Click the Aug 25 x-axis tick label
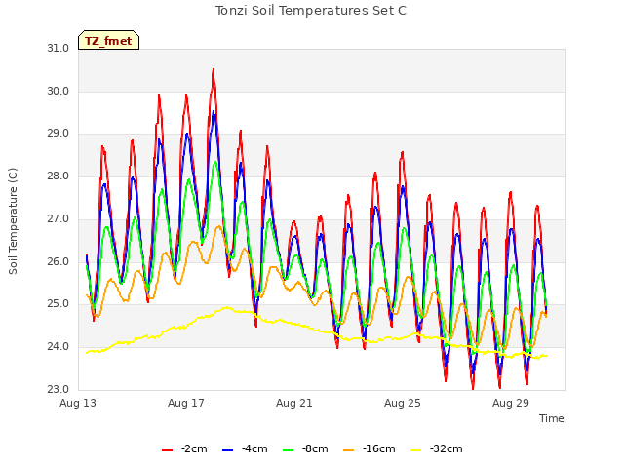 (x=403, y=403)
